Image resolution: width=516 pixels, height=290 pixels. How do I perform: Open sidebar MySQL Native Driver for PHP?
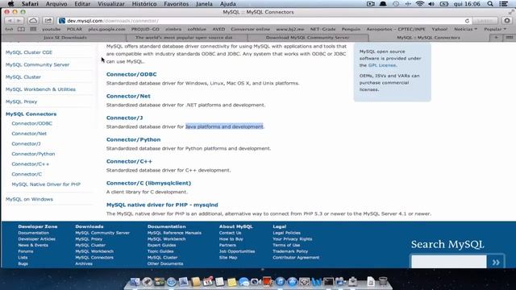pos(46,184)
